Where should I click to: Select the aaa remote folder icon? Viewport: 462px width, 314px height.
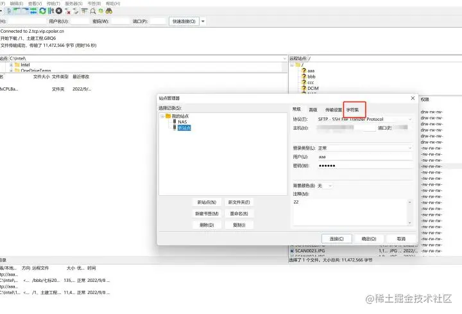304,71
